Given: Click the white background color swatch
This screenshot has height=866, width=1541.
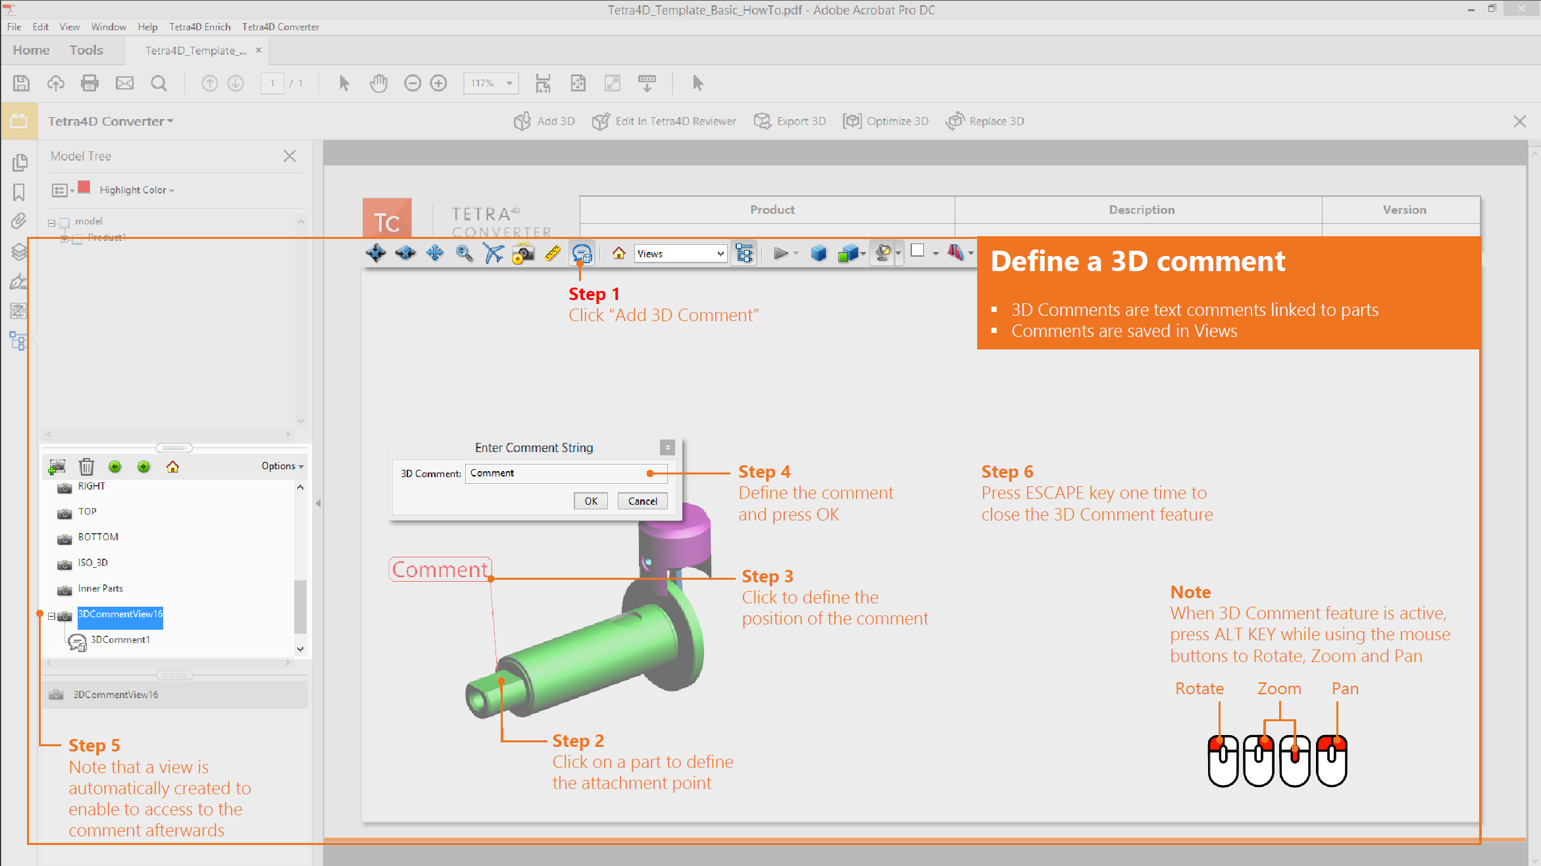Looking at the screenshot, I should point(917,251).
